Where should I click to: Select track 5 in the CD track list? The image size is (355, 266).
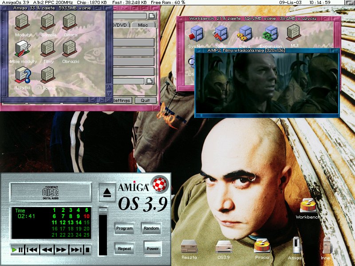click(87, 210)
